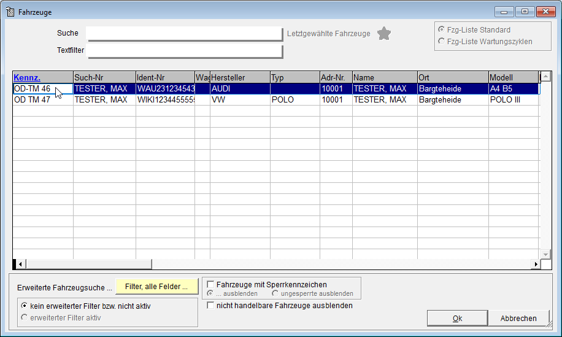The height and width of the screenshot is (337, 562).
Task: Click the Typ column header
Action: (x=295, y=77)
